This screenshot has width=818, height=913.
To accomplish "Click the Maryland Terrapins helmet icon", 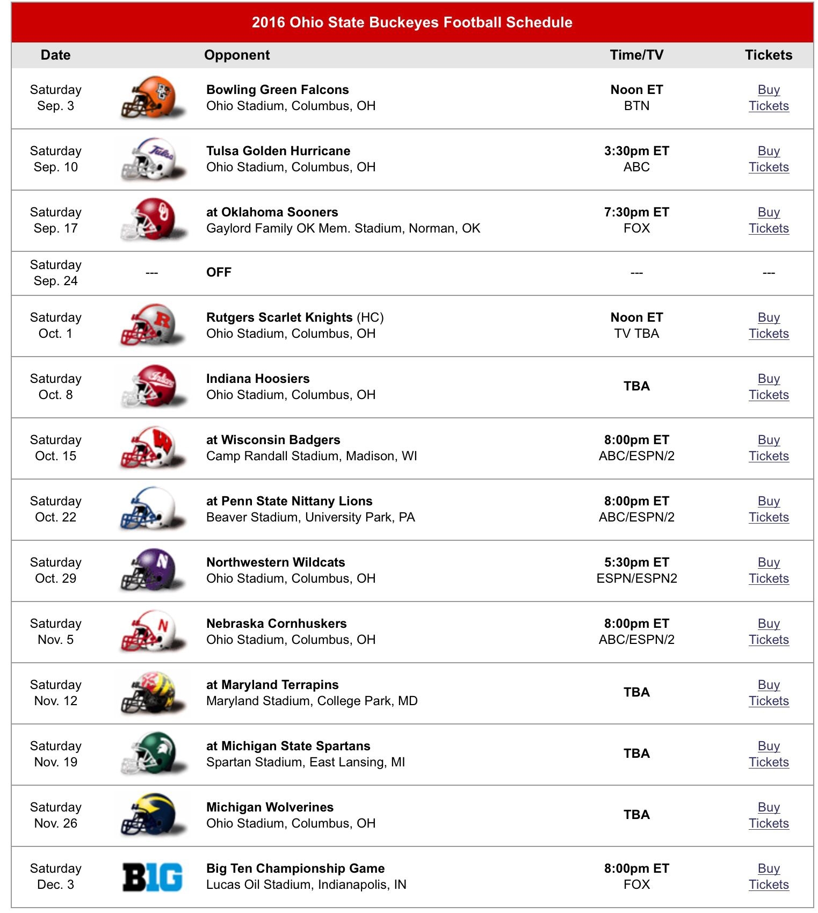I will tap(153, 693).
